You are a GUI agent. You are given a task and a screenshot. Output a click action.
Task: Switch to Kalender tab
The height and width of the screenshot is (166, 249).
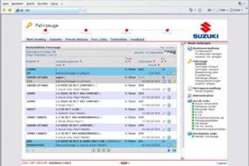tap(56, 39)
